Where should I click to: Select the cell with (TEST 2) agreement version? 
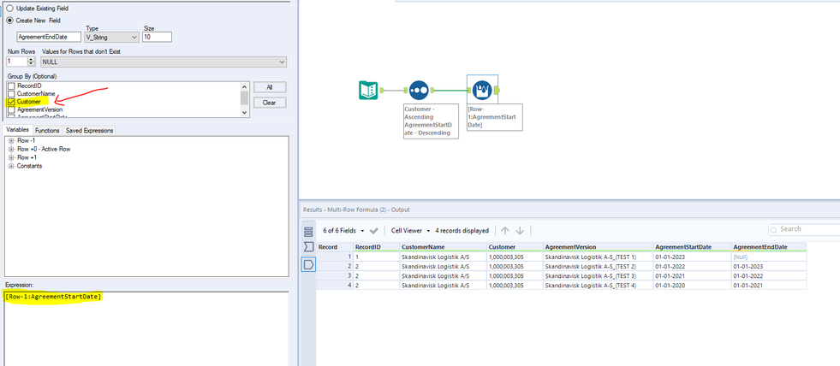pyautogui.click(x=598, y=267)
